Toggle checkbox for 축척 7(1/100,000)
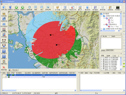Viewport: 126px width, 95px height. tap(104, 65)
